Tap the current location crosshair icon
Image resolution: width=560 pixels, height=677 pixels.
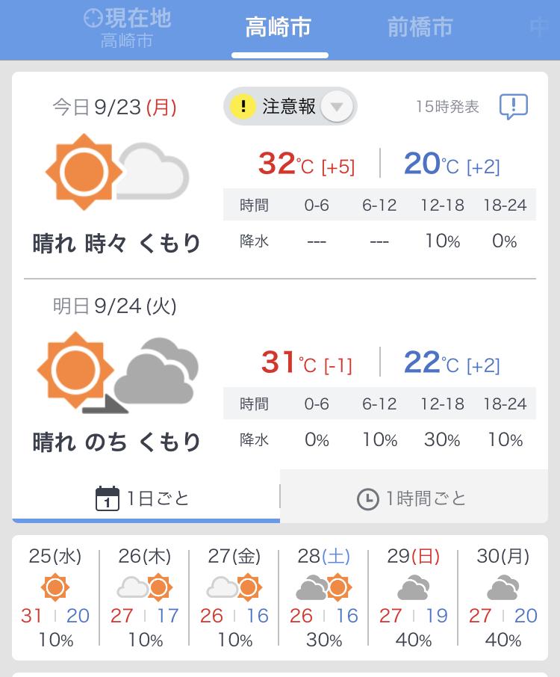click(x=93, y=18)
